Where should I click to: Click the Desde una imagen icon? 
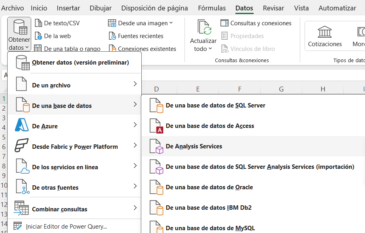(x=112, y=23)
